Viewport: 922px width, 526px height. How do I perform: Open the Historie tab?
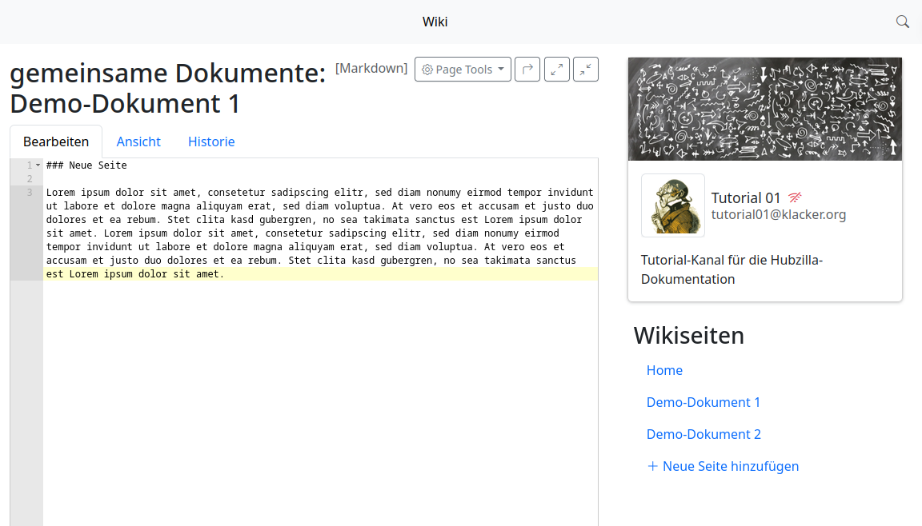pos(211,141)
